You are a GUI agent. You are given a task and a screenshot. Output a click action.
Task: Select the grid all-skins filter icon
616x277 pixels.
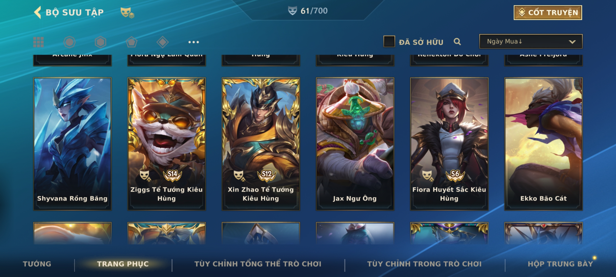pyautogui.click(x=38, y=42)
